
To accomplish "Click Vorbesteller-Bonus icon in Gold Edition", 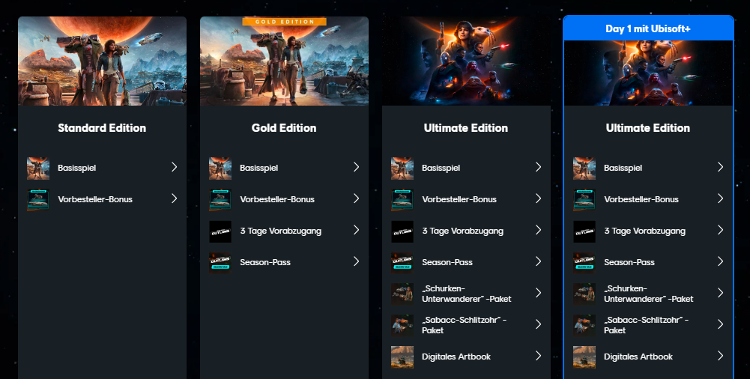I will [x=220, y=200].
